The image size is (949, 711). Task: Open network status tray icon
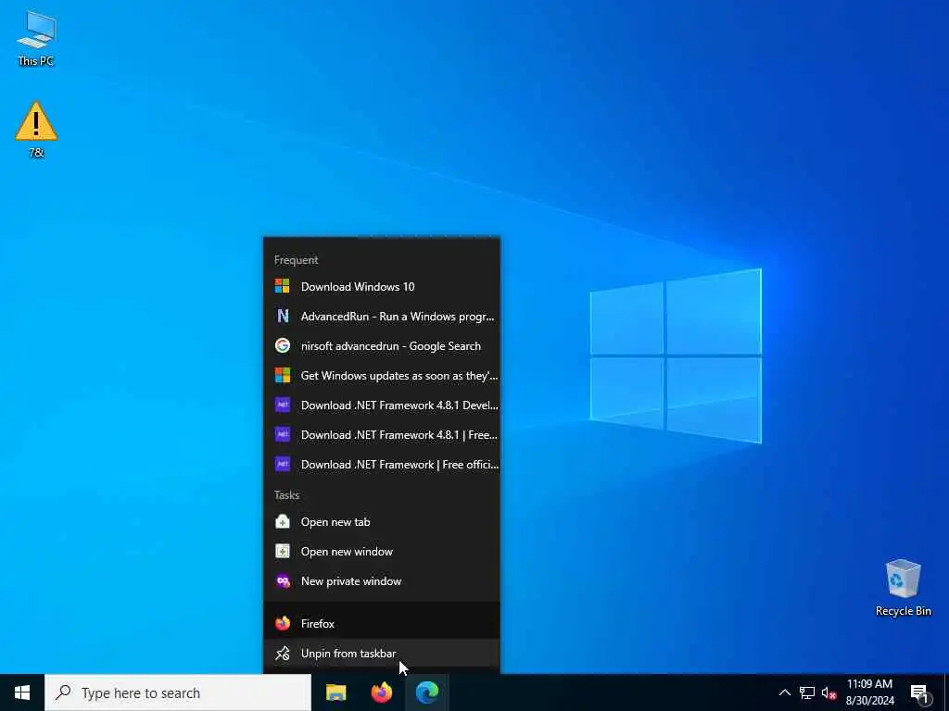click(807, 692)
